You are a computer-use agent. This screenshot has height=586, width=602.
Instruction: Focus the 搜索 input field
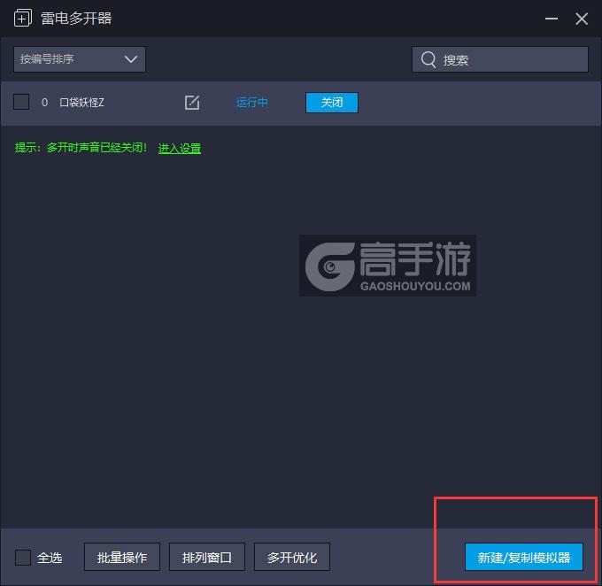click(500, 59)
